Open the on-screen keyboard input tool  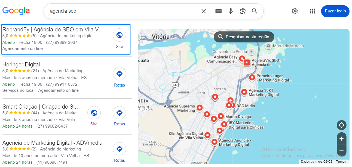[x=218, y=11]
